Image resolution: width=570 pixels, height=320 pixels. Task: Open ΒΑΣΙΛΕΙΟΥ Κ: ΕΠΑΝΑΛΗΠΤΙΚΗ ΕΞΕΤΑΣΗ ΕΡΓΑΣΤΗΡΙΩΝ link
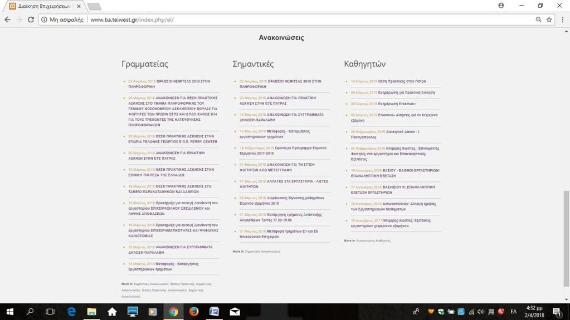[393, 190]
